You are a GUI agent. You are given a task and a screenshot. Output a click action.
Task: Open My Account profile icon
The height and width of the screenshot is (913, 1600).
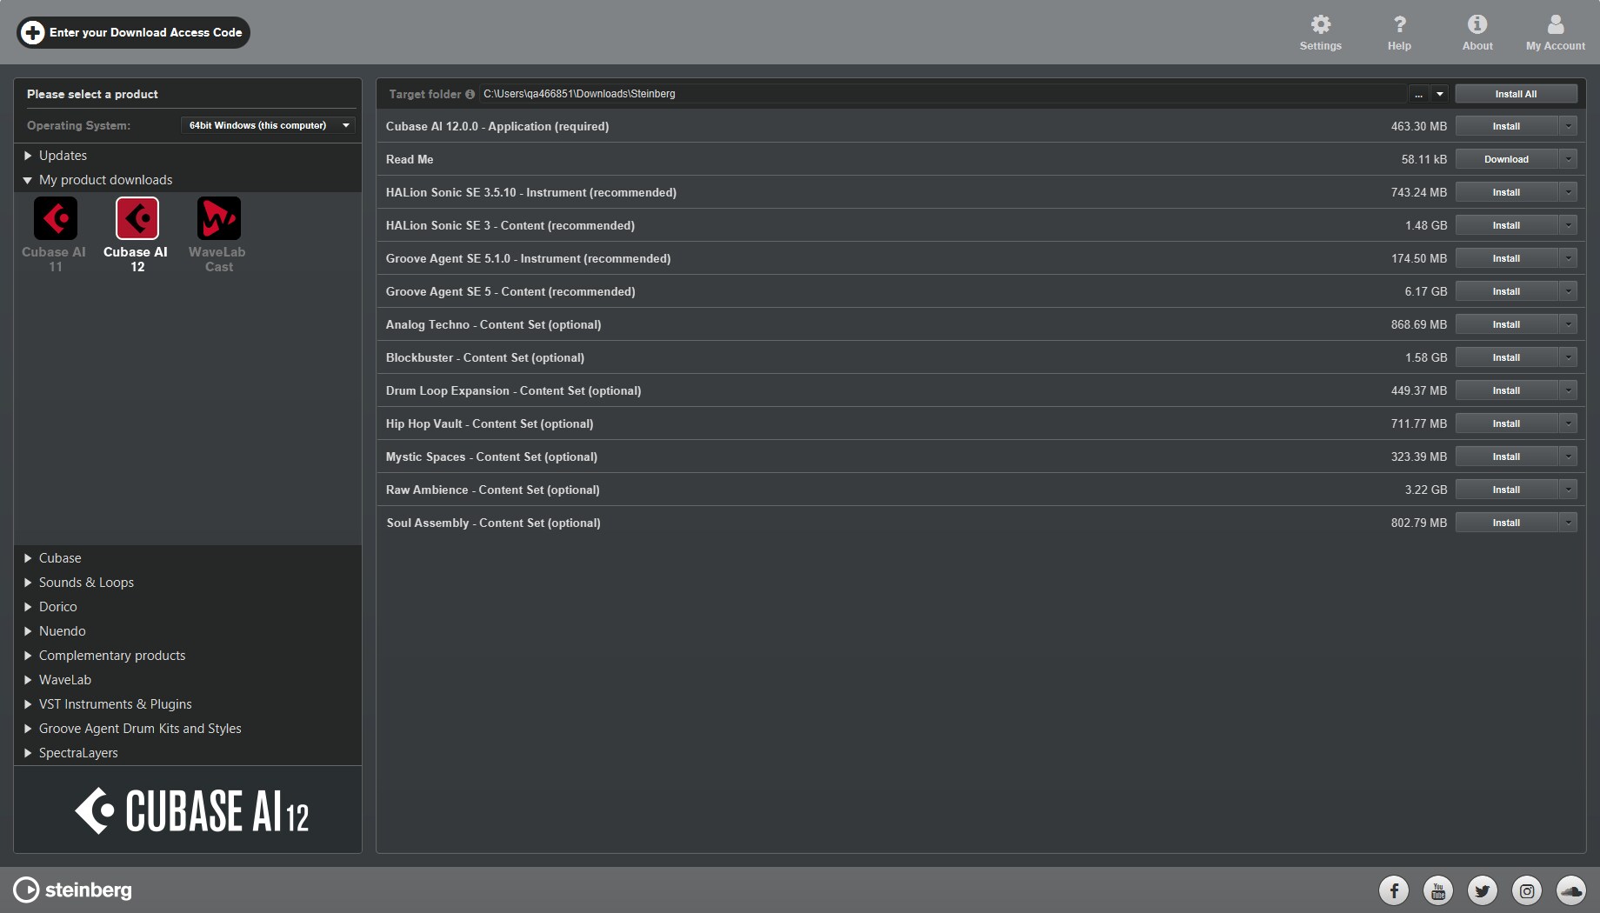(x=1555, y=25)
